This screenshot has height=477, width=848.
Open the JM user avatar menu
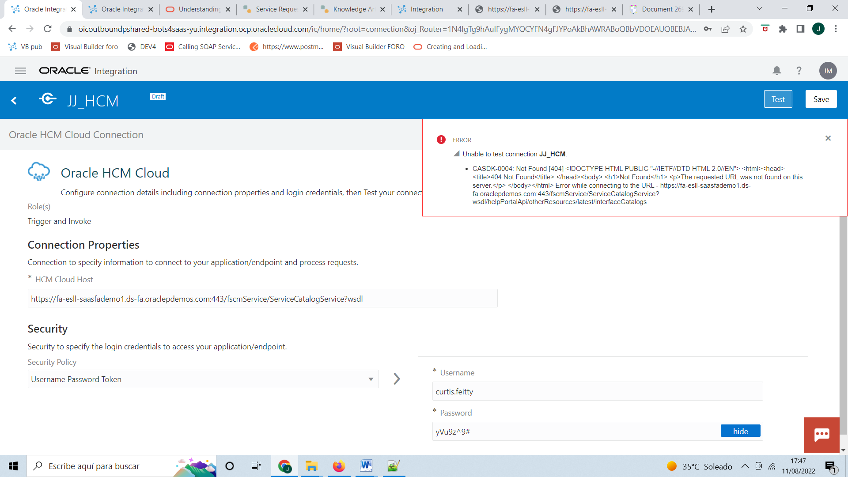828,71
